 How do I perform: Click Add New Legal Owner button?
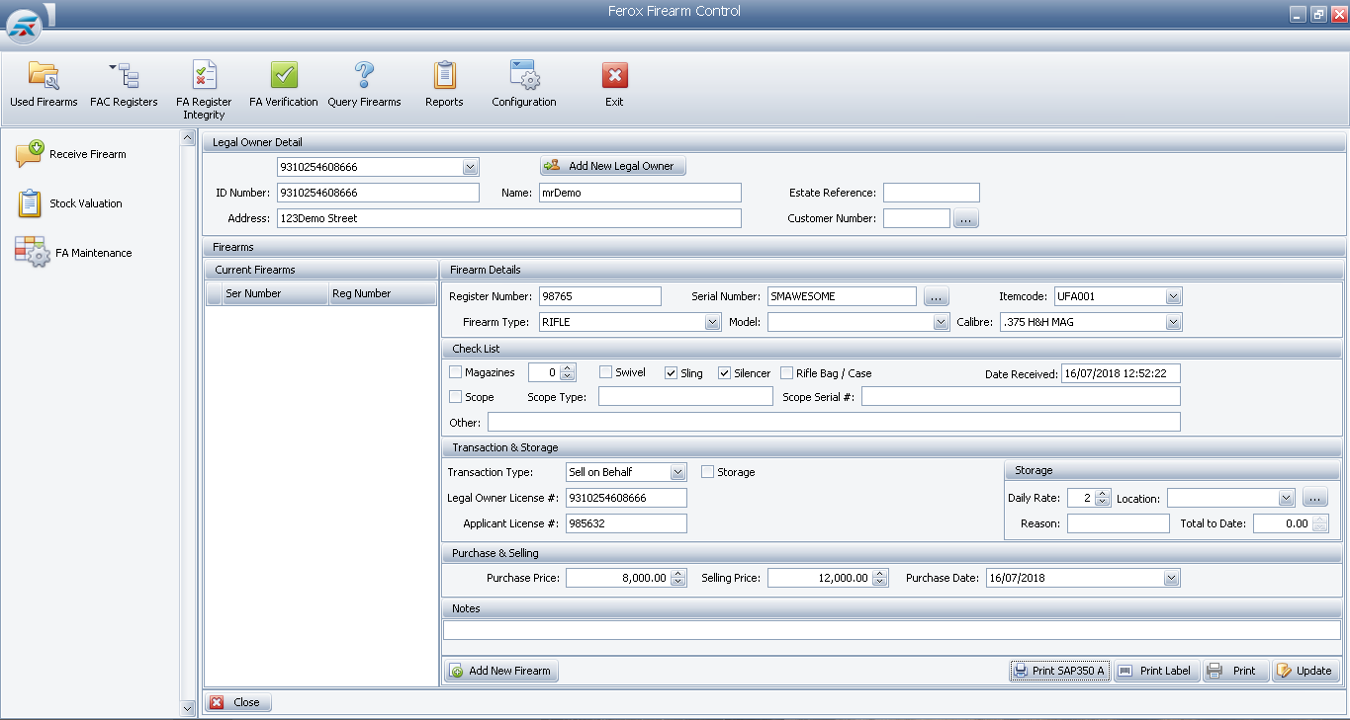613,166
